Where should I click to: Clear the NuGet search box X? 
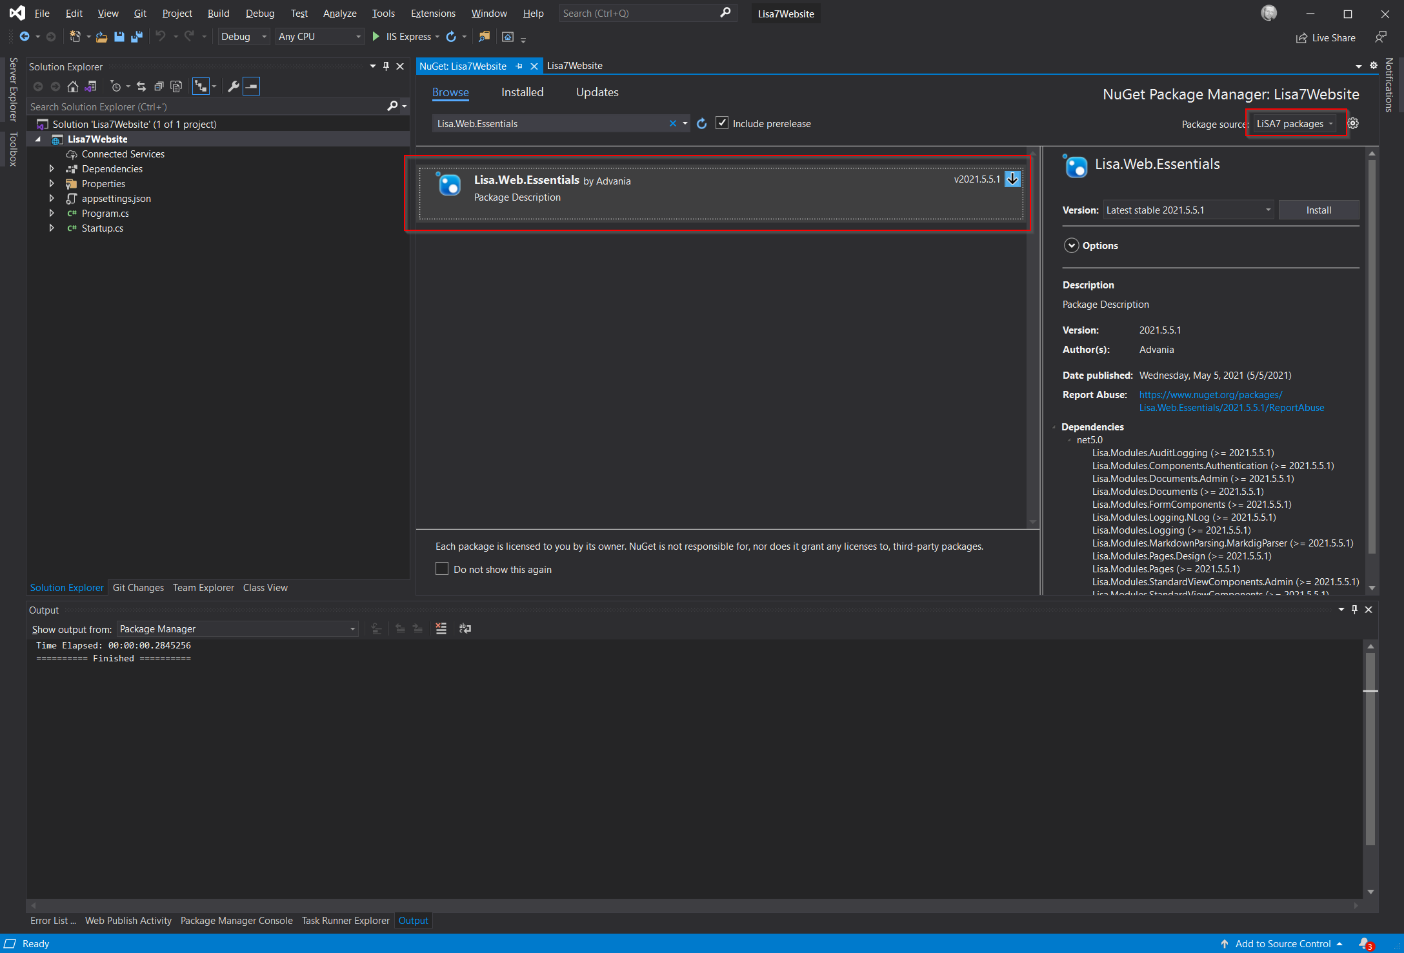pos(673,123)
